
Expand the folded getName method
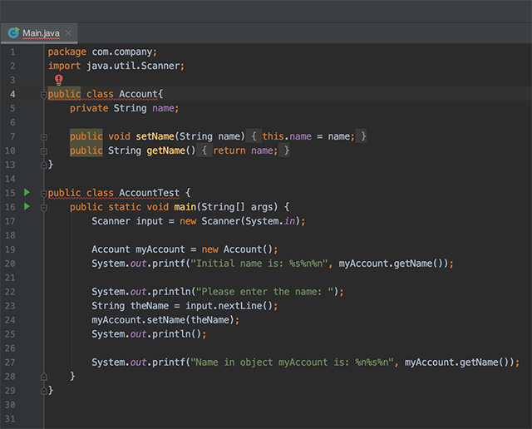point(43,151)
